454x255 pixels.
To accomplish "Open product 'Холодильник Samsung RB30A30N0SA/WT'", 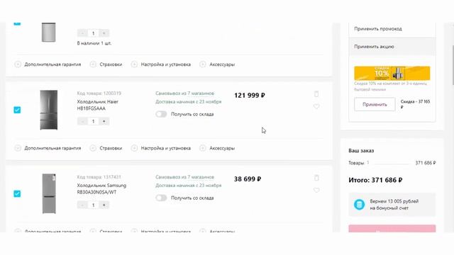I will click(101, 189).
